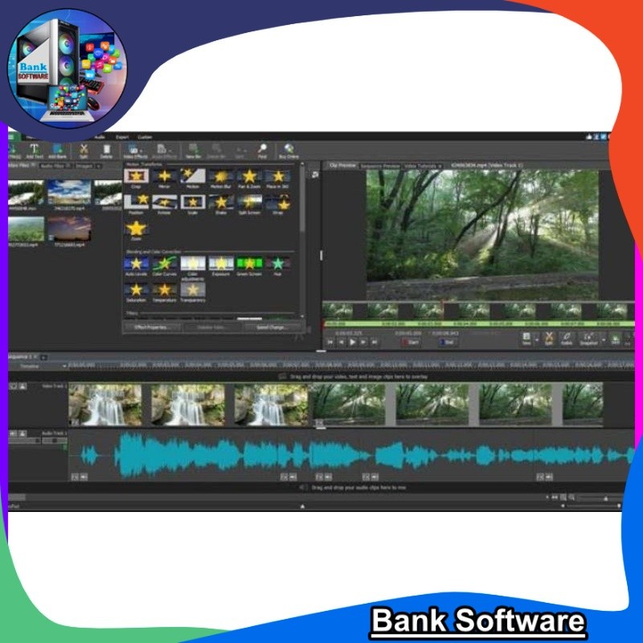Open the View options dropdown arrow in preview controls

pos(537,339)
